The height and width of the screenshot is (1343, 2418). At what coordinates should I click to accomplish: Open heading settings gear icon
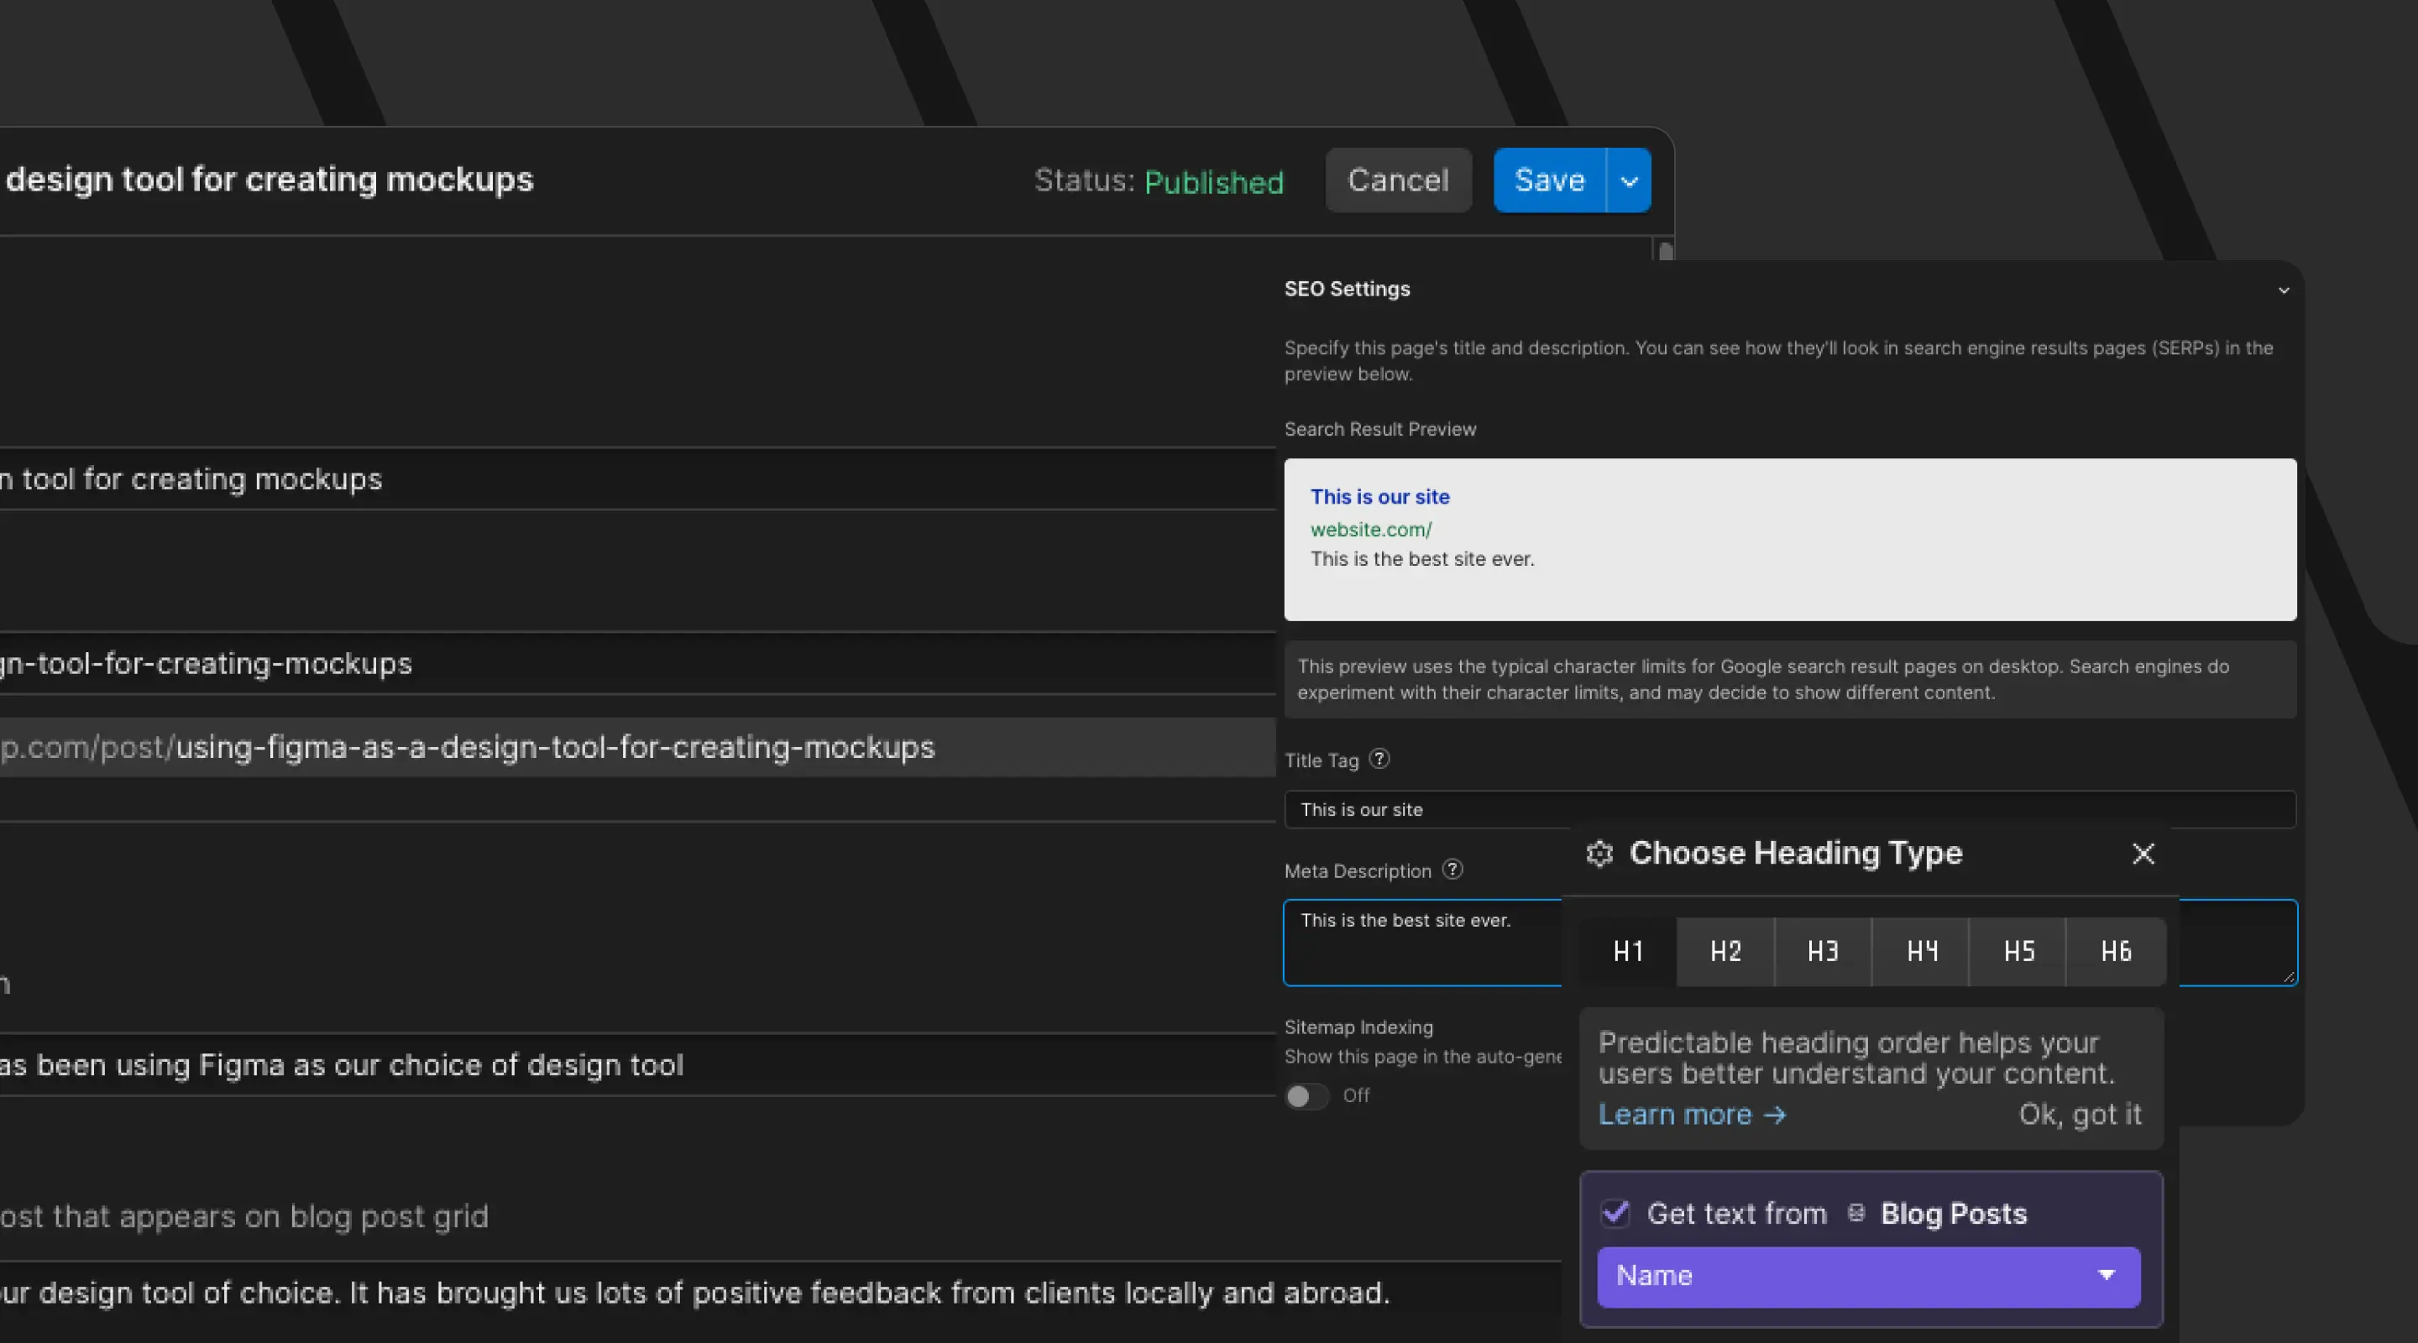1599,853
